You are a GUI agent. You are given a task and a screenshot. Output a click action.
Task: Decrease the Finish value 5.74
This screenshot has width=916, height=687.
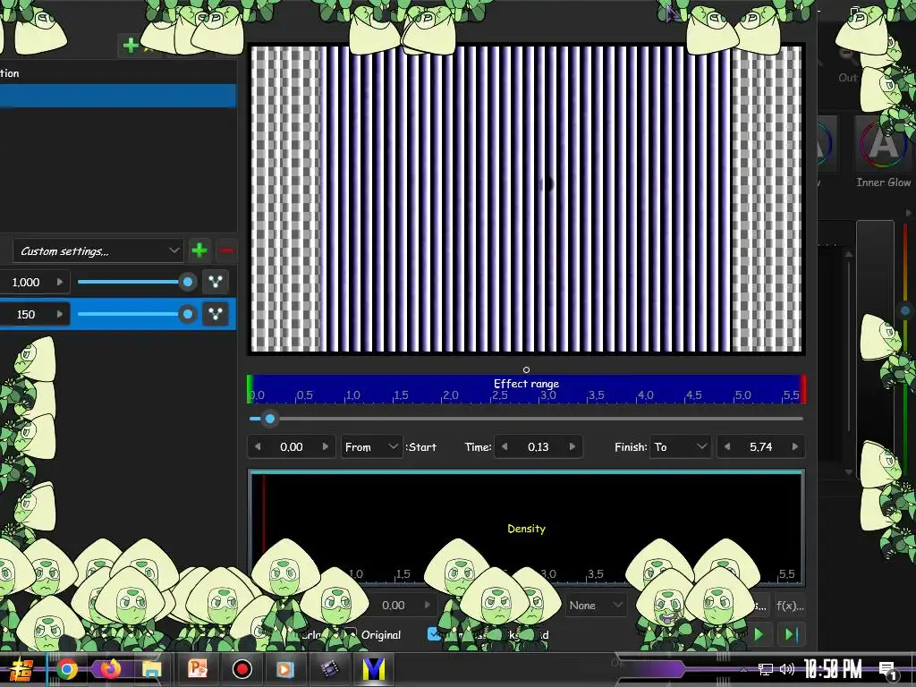tap(726, 447)
